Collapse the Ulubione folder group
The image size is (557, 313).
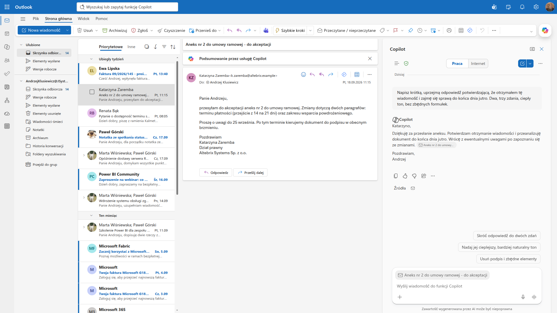21,45
